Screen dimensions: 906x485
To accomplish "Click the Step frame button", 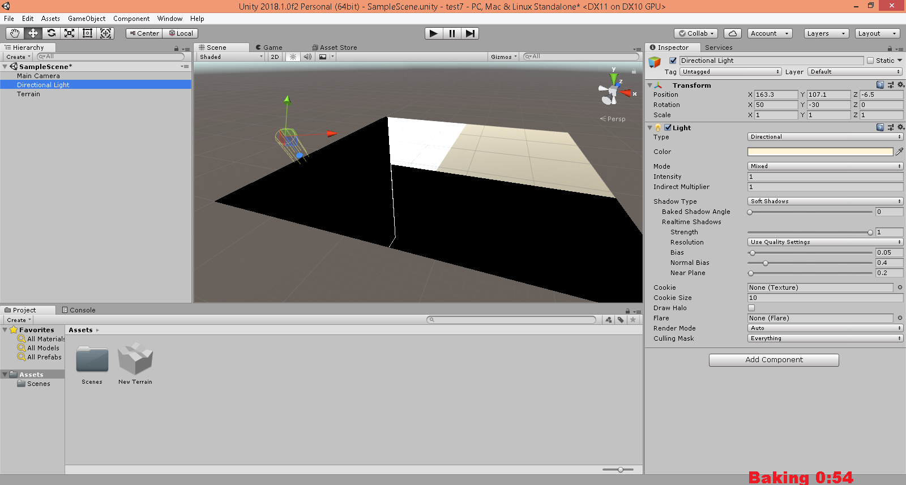I will [470, 33].
